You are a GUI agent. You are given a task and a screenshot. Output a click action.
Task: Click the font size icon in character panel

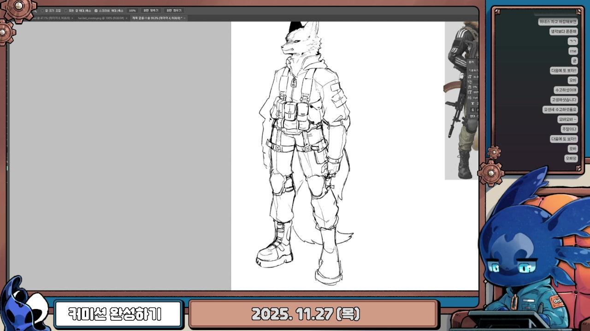[x=470, y=77]
